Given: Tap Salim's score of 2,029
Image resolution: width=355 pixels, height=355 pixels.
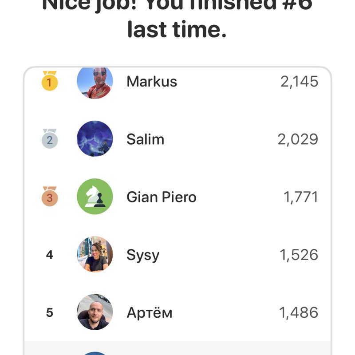Looking at the screenshot, I should pos(298,139).
